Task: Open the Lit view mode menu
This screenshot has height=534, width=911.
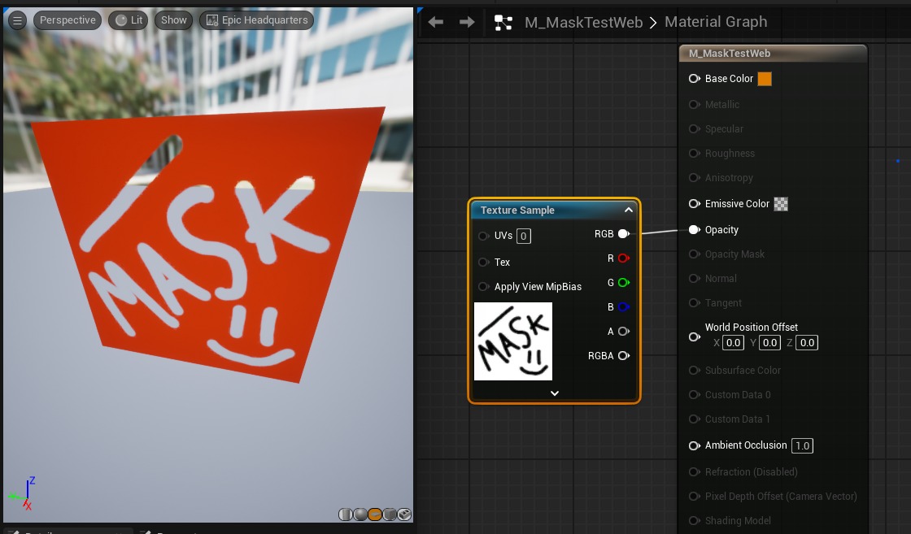Action: tap(129, 20)
